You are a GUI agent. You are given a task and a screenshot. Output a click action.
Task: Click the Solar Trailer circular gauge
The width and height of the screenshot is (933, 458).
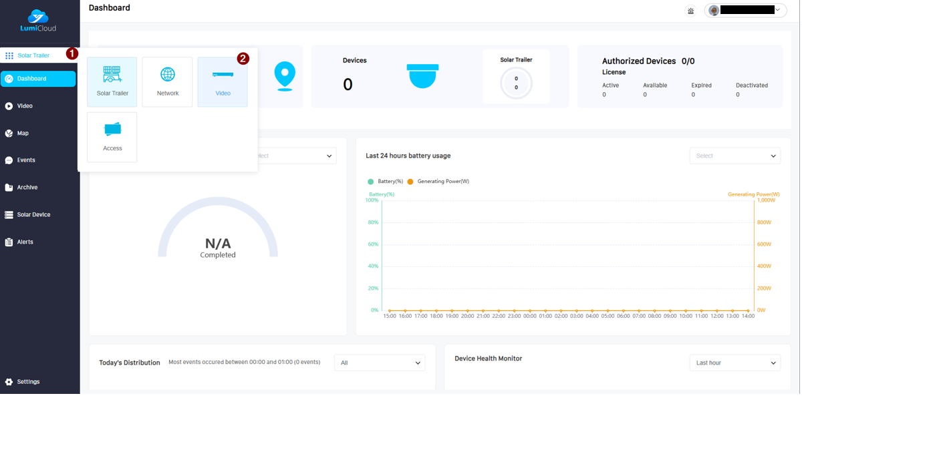click(516, 83)
